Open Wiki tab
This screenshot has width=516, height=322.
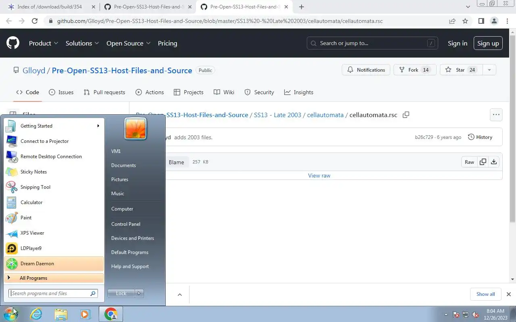tap(224, 92)
